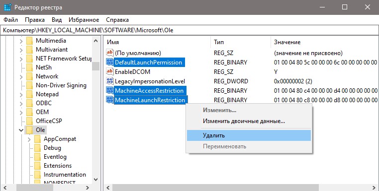
Task: Click the Extensions folder icon
Action: pos(37,166)
